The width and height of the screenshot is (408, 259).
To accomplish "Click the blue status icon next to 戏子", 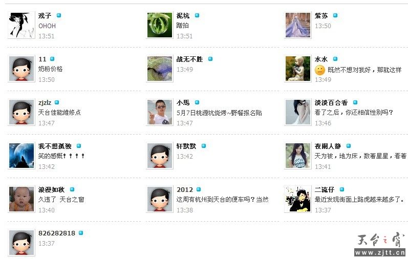I will (59, 15).
